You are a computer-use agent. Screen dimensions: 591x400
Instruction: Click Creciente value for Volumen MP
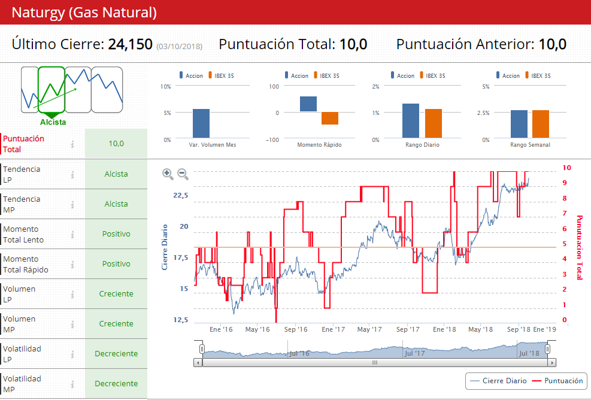pyautogui.click(x=116, y=324)
